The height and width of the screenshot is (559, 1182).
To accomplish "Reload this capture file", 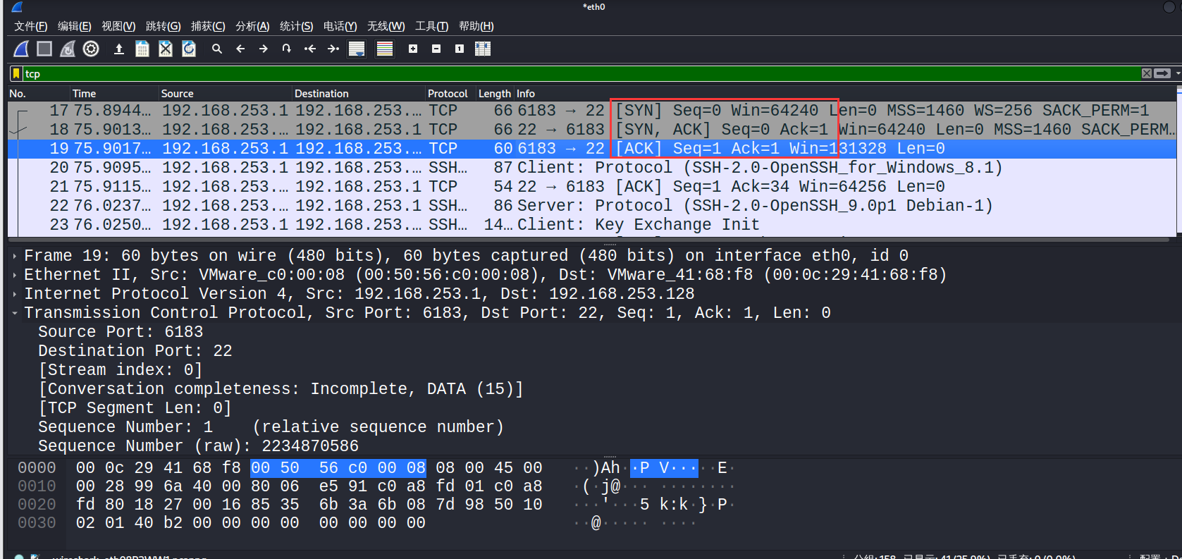I will [189, 49].
